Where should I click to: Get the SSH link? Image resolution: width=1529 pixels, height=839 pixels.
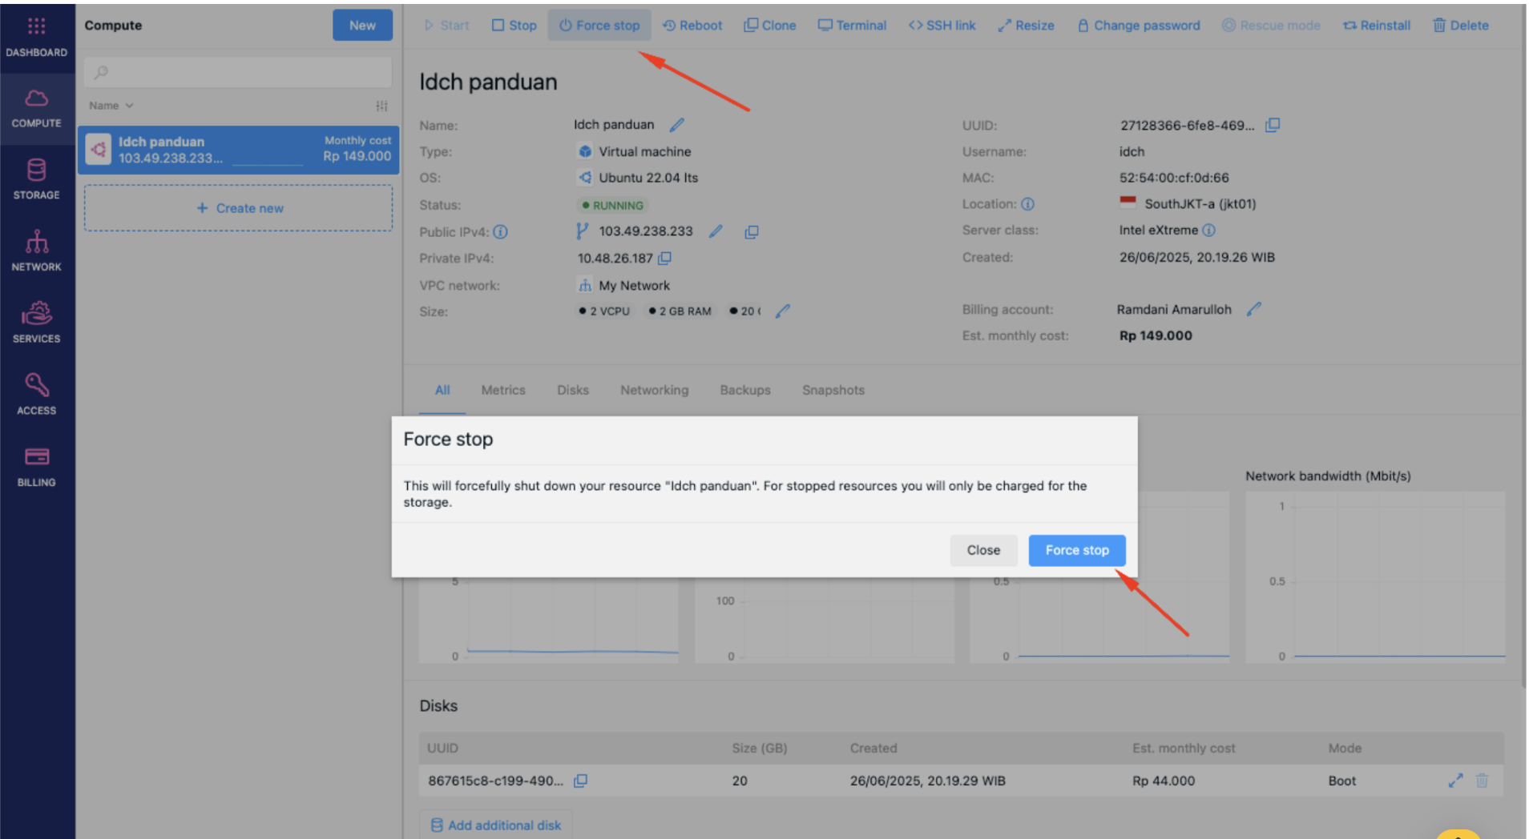pyautogui.click(x=942, y=26)
